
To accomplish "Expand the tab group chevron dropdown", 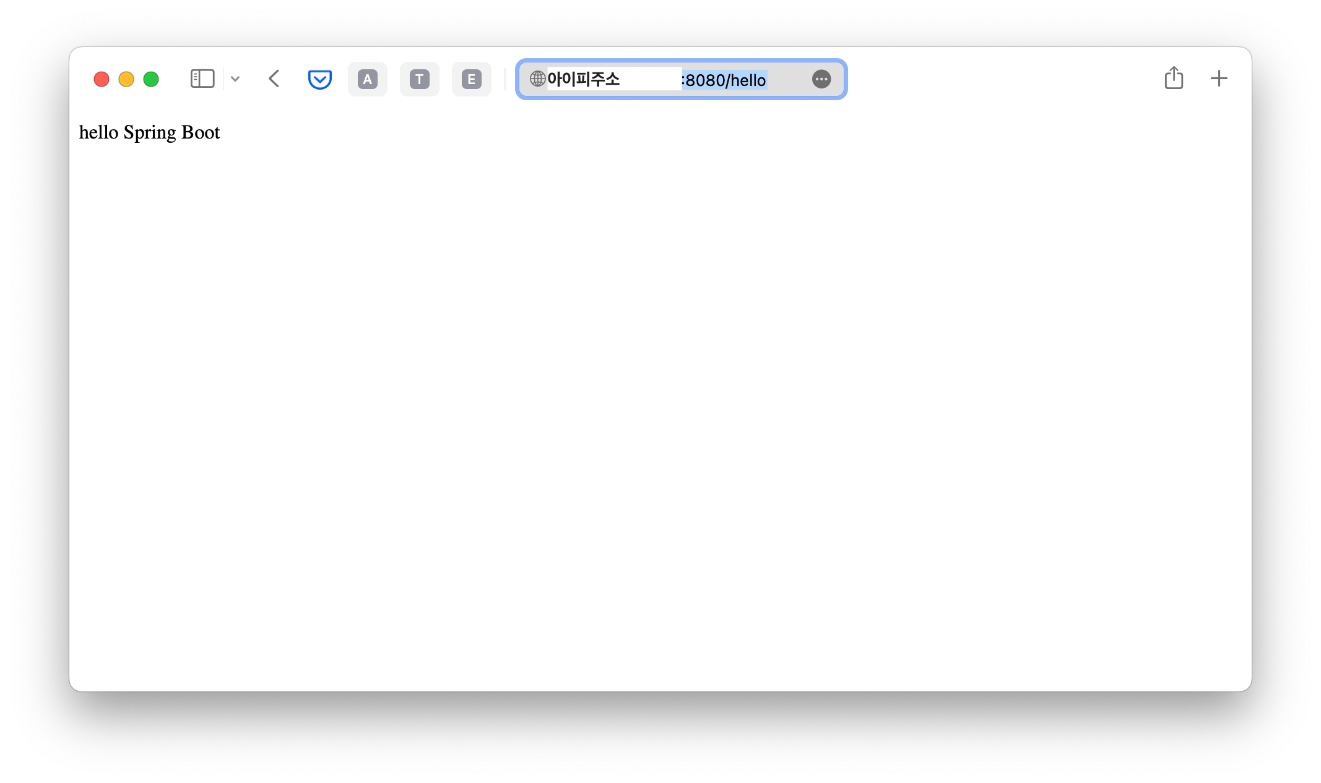I will [x=235, y=79].
